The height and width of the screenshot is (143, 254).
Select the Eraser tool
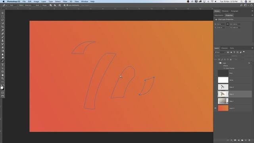[x=2, y=48]
